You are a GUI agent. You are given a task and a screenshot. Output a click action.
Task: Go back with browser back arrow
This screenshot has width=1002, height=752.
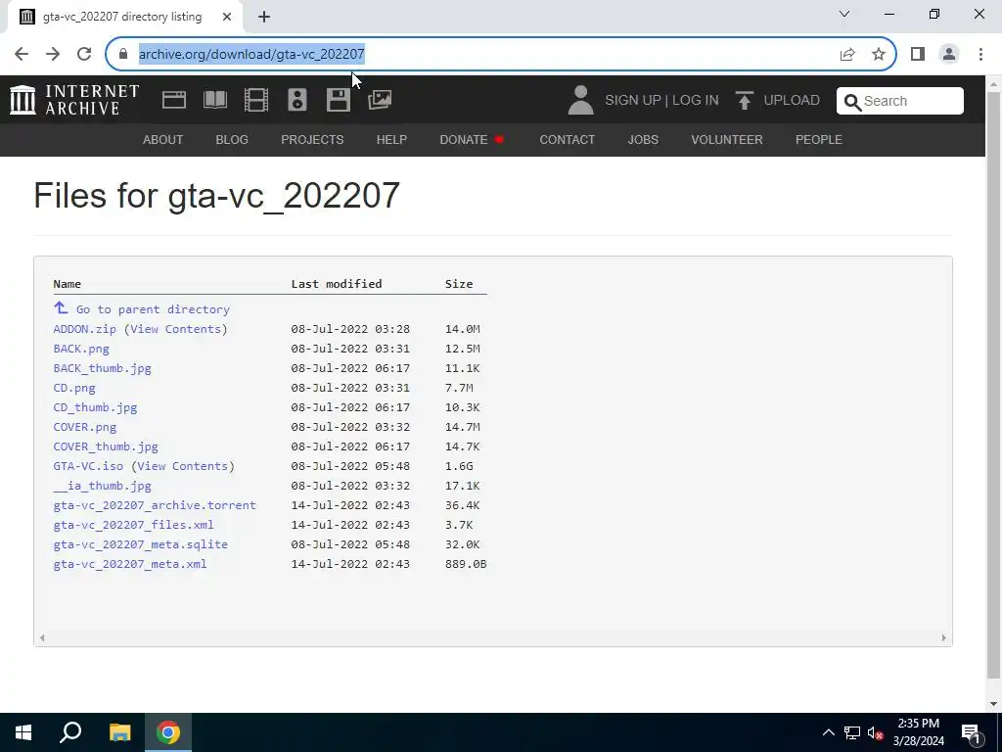click(x=22, y=54)
